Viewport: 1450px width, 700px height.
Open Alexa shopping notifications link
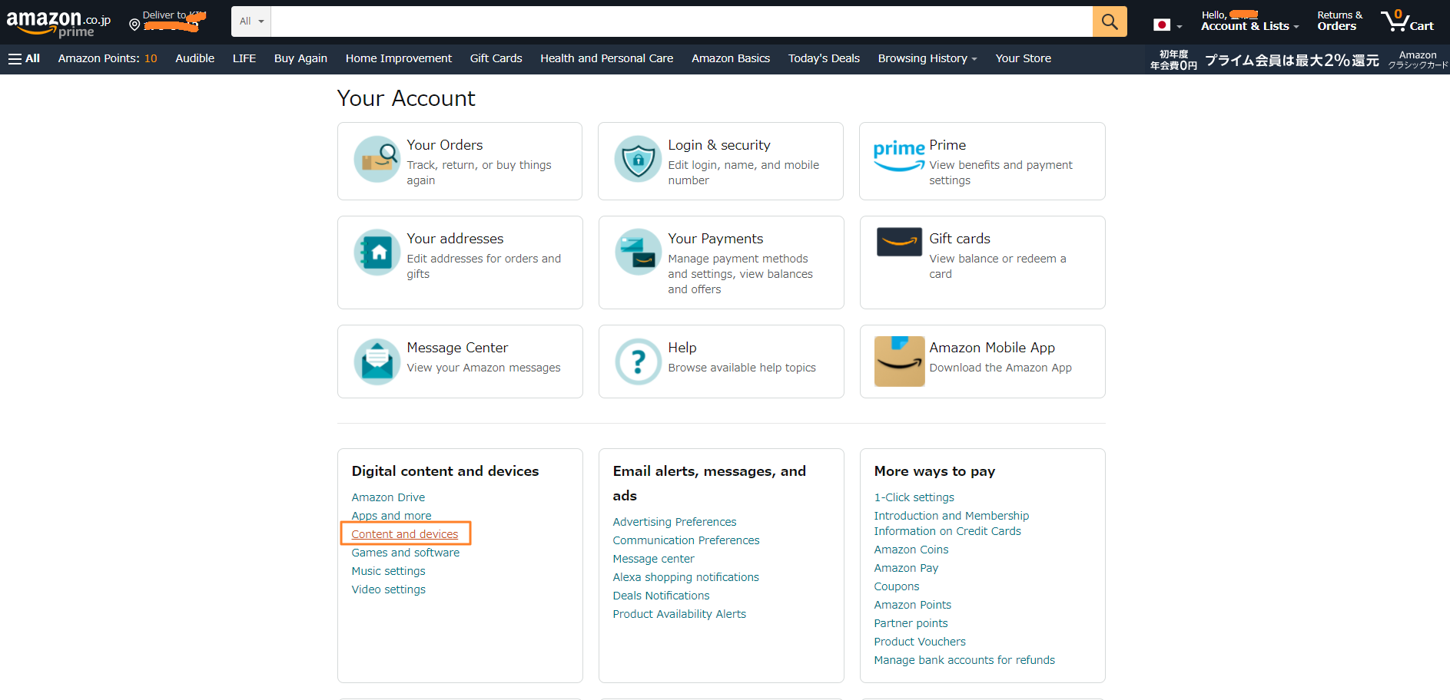[x=685, y=577]
